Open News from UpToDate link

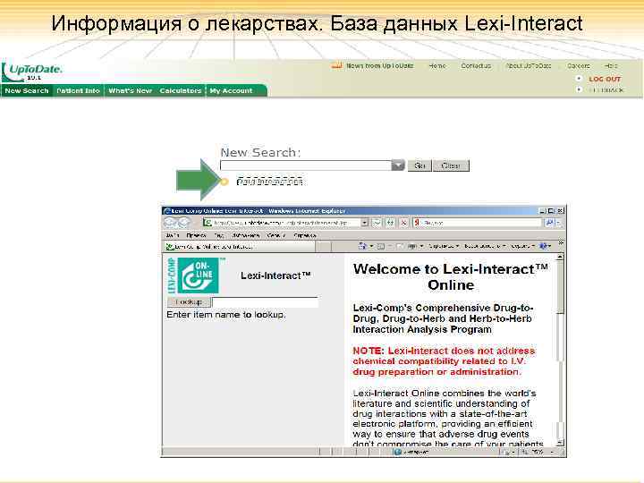[379, 65]
